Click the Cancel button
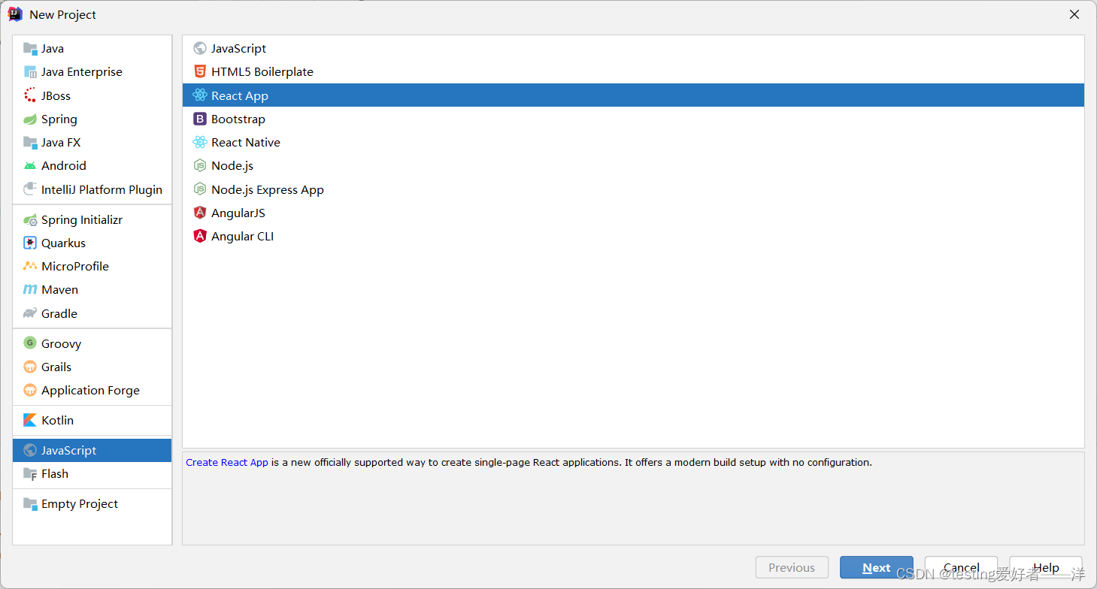 coord(962,567)
